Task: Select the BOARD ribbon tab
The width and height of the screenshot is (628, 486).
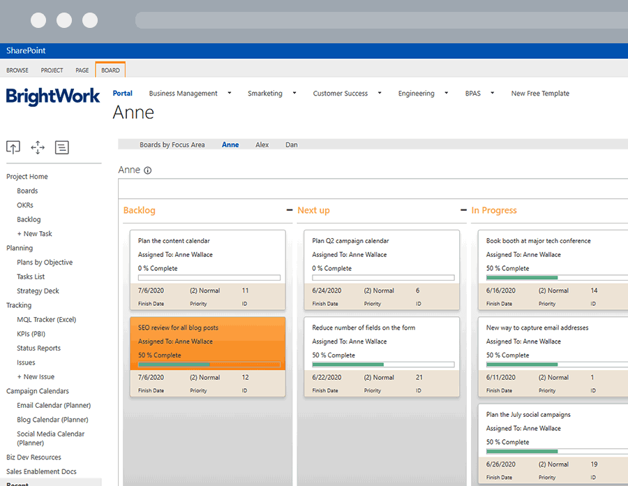Action: pyautogui.click(x=110, y=70)
